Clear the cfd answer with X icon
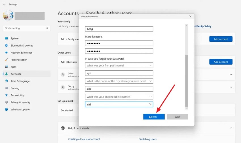Screen dimensions: 241x143 tap(150, 104)
